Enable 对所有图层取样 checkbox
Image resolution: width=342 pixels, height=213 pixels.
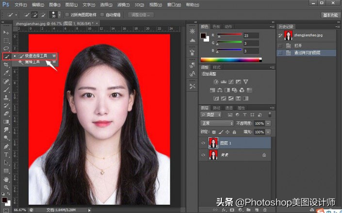point(67,15)
